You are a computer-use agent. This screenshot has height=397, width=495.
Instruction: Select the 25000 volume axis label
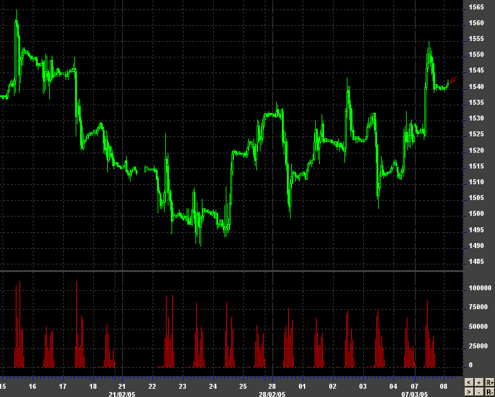click(479, 347)
